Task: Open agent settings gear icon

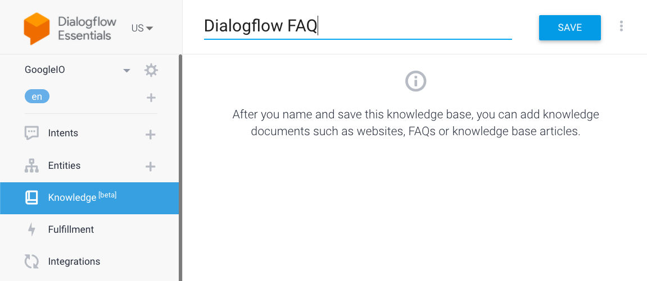Action: [x=151, y=70]
